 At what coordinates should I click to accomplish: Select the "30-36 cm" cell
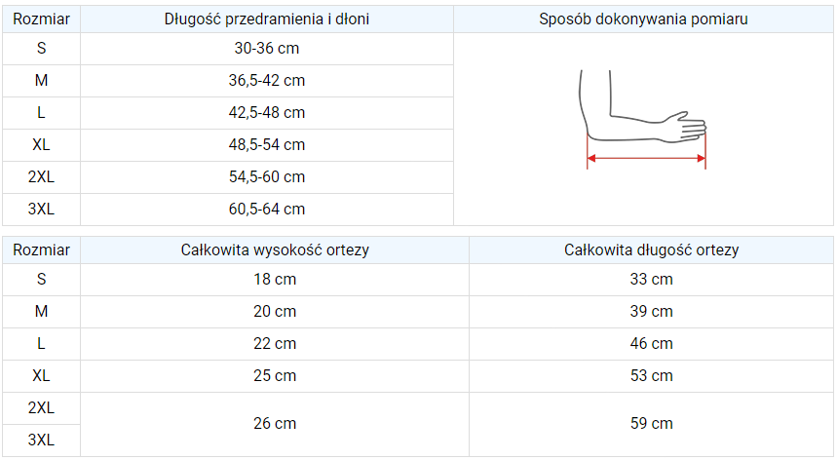pos(266,49)
